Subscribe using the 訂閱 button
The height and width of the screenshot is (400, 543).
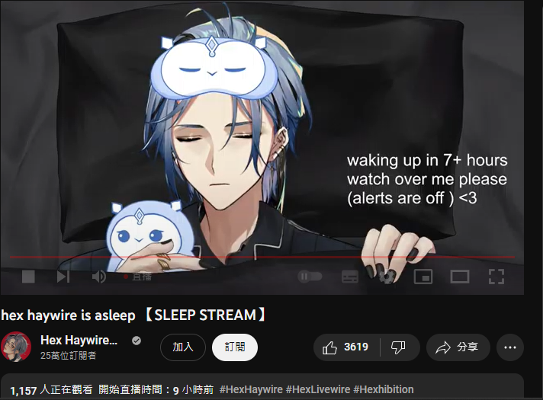click(235, 347)
